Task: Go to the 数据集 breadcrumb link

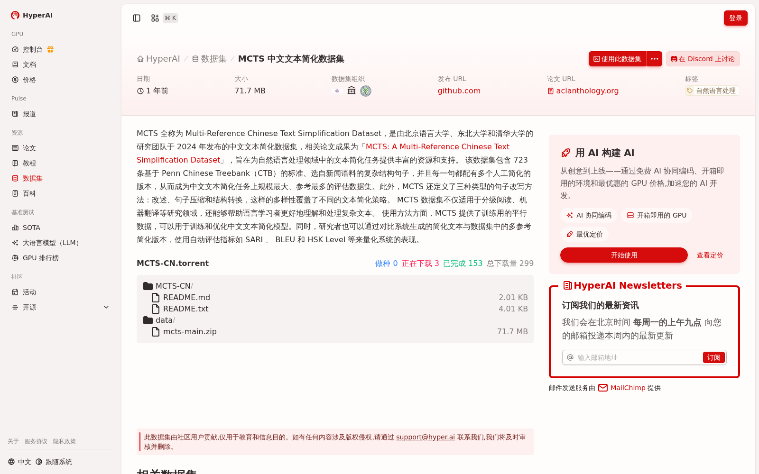Action: 209,59
